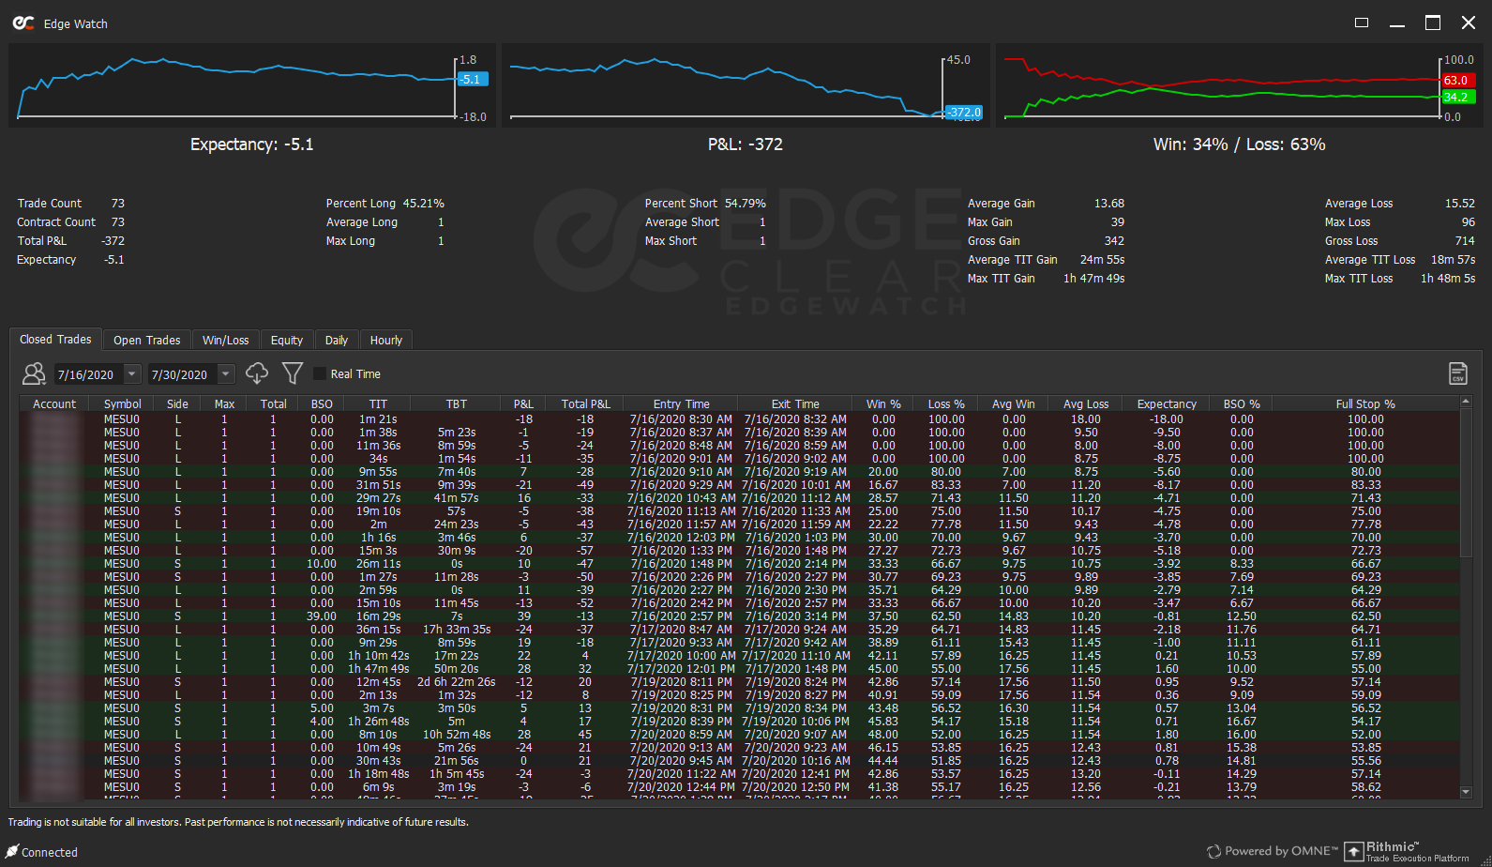1492x867 pixels.
Task: Enable the Real Time checkbox
Action: pyautogui.click(x=320, y=373)
